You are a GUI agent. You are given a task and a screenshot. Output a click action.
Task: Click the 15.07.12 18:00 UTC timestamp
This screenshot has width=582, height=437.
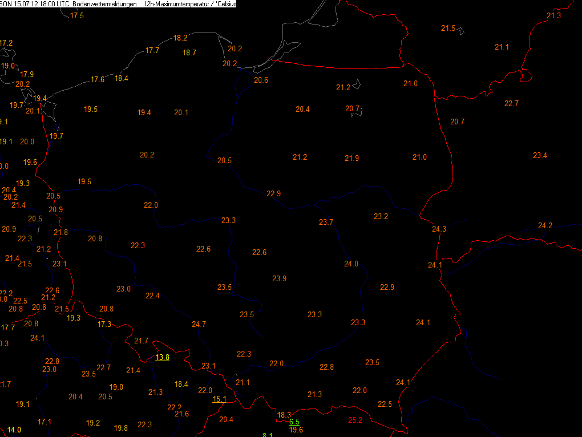click(x=42, y=4)
